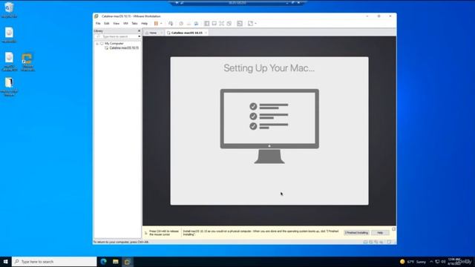Click the first device status icon in VMware status bar
This screenshot has height=267, width=475.
(365, 242)
